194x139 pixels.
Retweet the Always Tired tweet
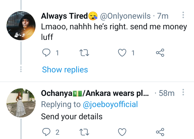pyautogui.click(x=84, y=53)
